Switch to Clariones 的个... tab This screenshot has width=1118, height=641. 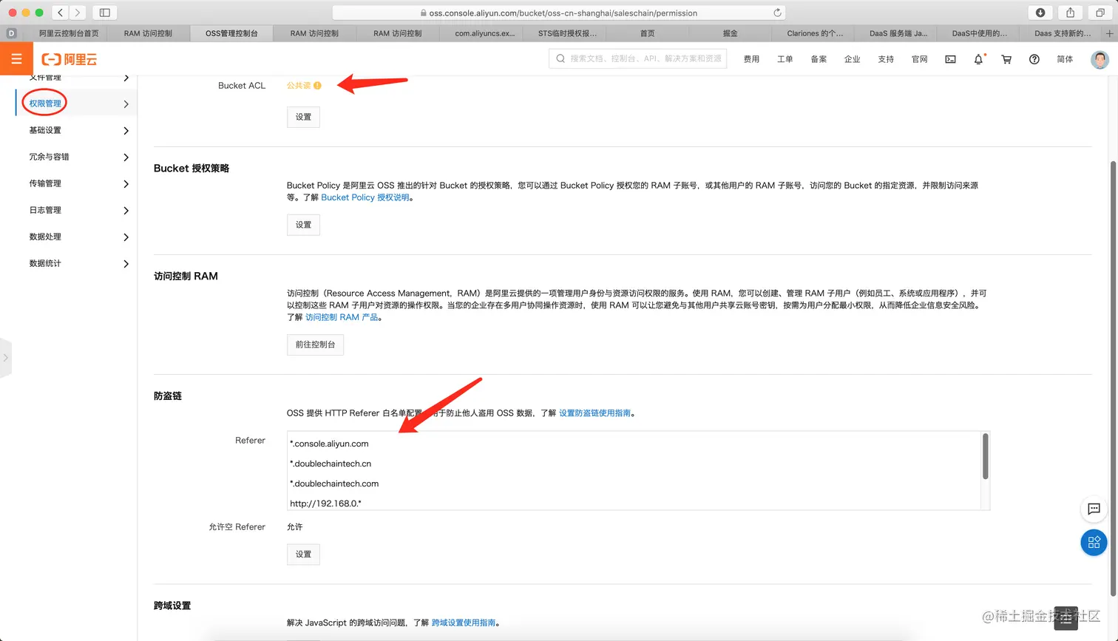coord(813,33)
